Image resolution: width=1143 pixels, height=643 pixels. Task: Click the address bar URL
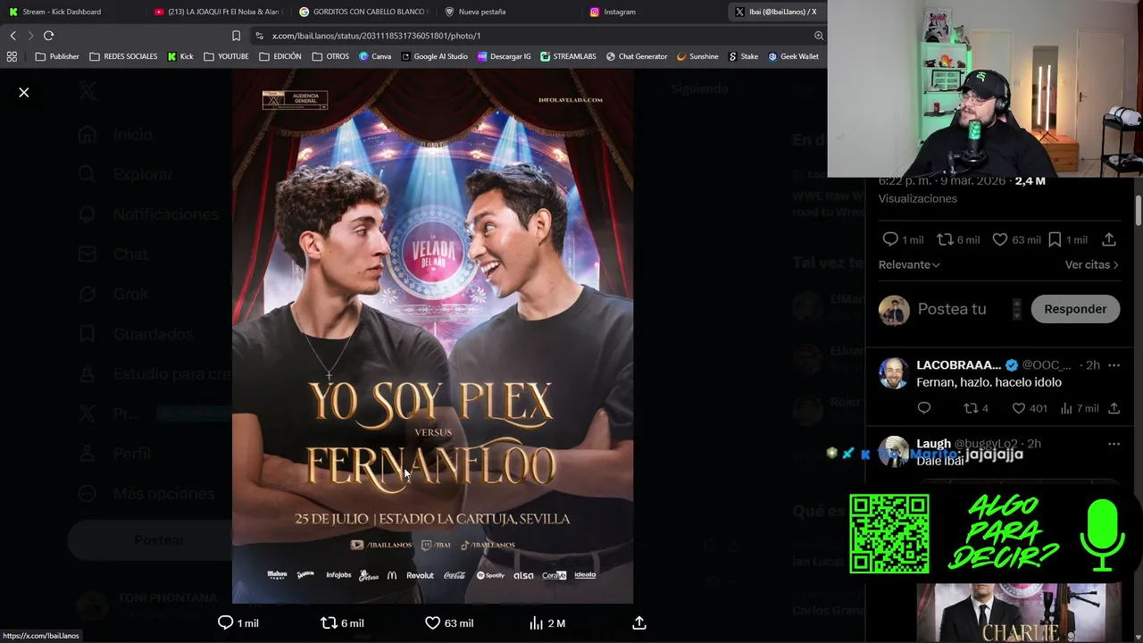pyautogui.click(x=376, y=36)
